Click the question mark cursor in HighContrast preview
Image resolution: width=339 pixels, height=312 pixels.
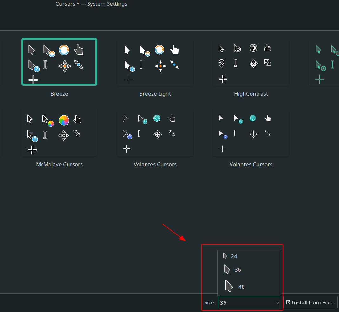tap(221, 63)
